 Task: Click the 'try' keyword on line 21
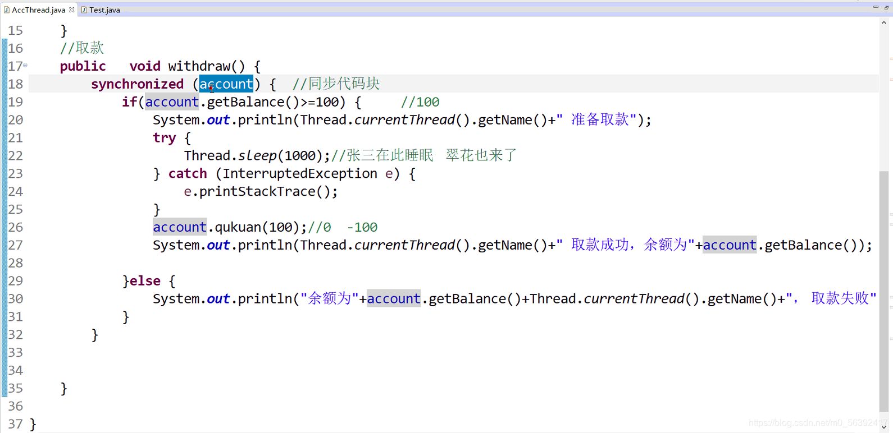165,137
